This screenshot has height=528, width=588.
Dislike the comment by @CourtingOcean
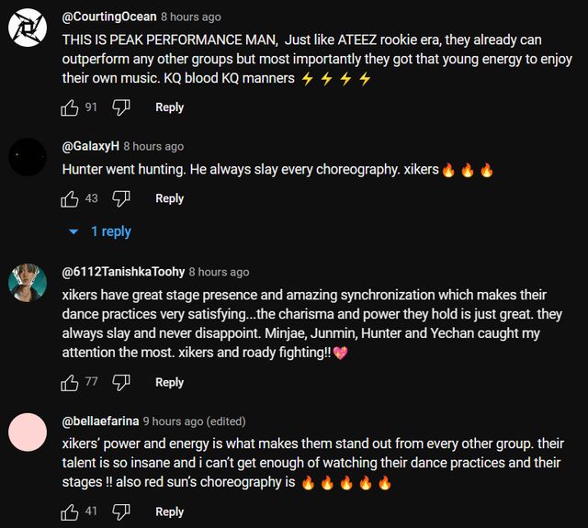point(121,107)
